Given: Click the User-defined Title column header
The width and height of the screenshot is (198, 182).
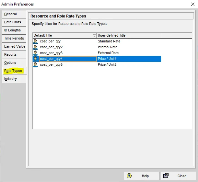Looking at the screenshot, I should (129, 36).
